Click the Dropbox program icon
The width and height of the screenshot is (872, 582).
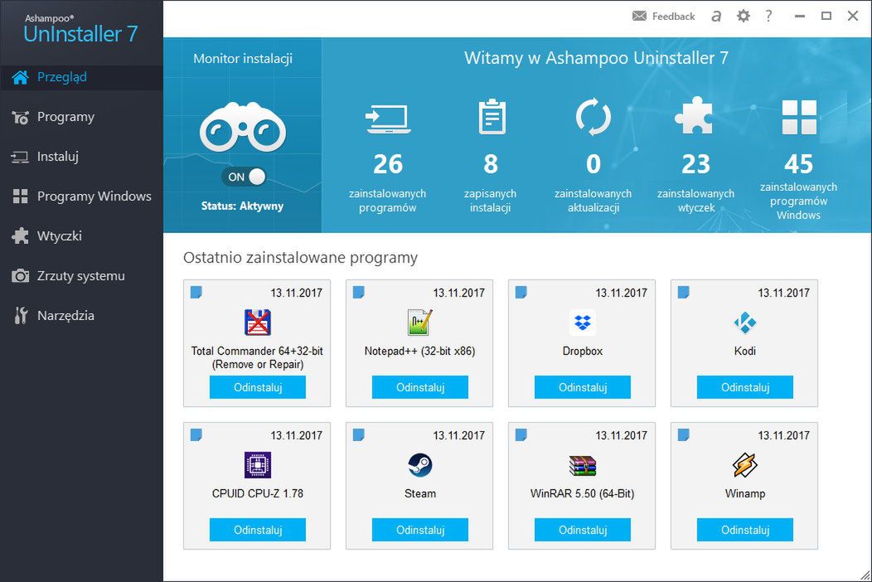click(582, 323)
